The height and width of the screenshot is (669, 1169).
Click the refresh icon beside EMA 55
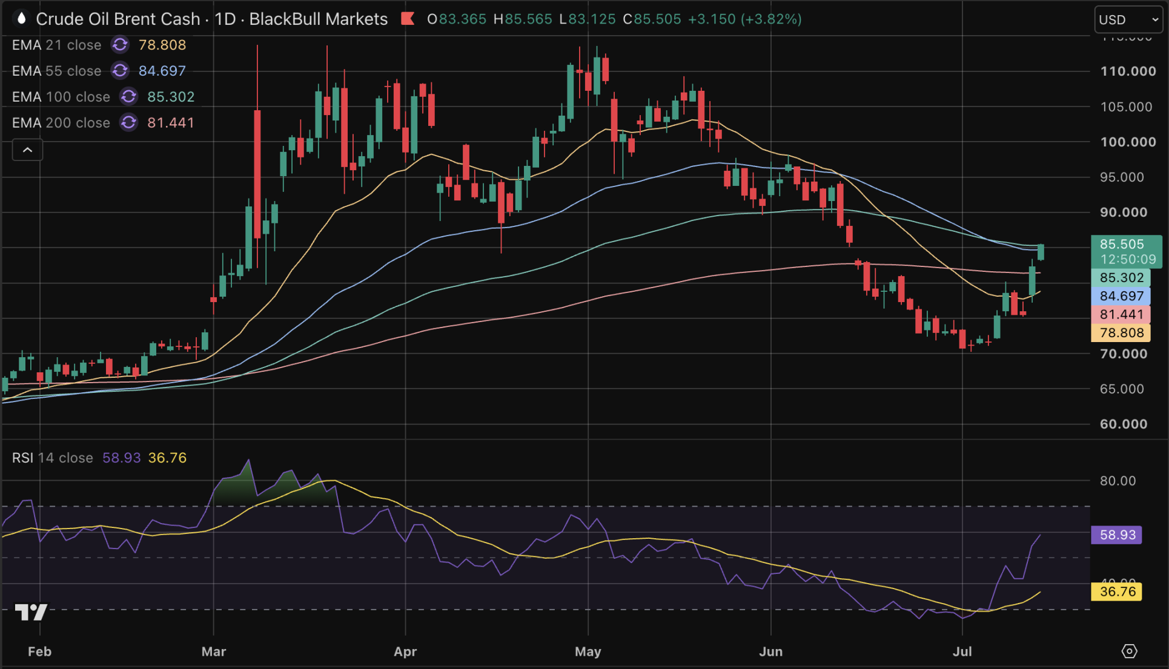120,71
